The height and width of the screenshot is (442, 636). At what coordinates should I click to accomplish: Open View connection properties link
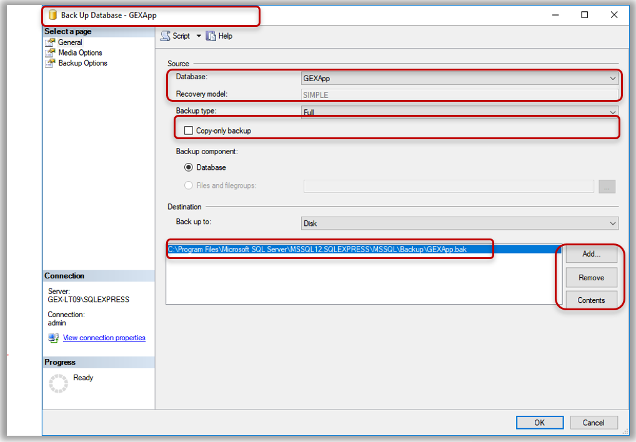pos(104,338)
